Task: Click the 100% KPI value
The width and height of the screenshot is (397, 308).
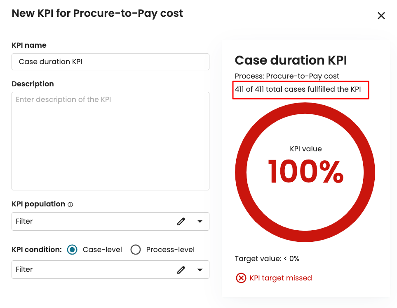Action: tap(305, 171)
